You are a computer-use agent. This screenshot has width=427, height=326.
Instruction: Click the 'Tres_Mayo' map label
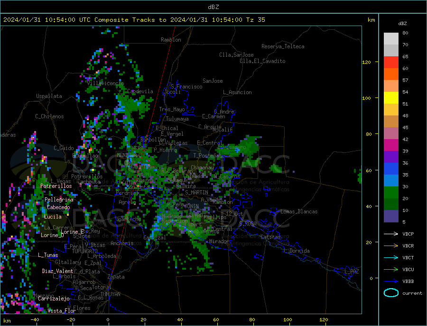(x=172, y=109)
